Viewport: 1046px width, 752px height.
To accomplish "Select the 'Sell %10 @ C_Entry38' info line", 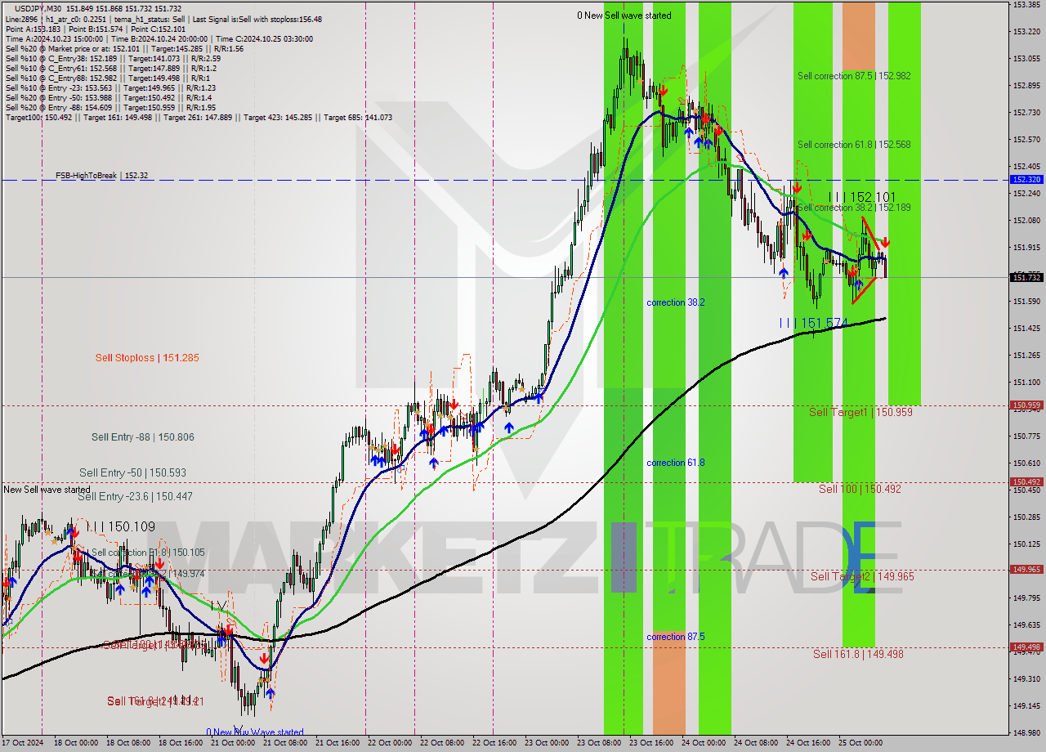I will point(113,58).
